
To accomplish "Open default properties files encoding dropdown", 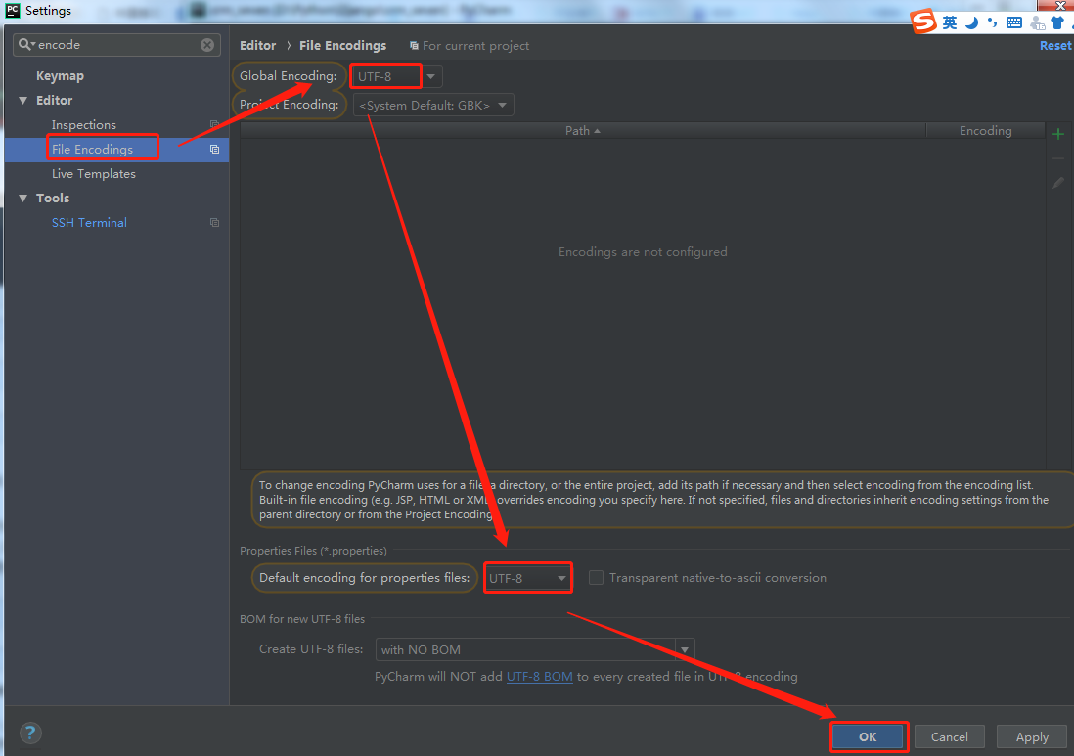I will (x=527, y=578).
